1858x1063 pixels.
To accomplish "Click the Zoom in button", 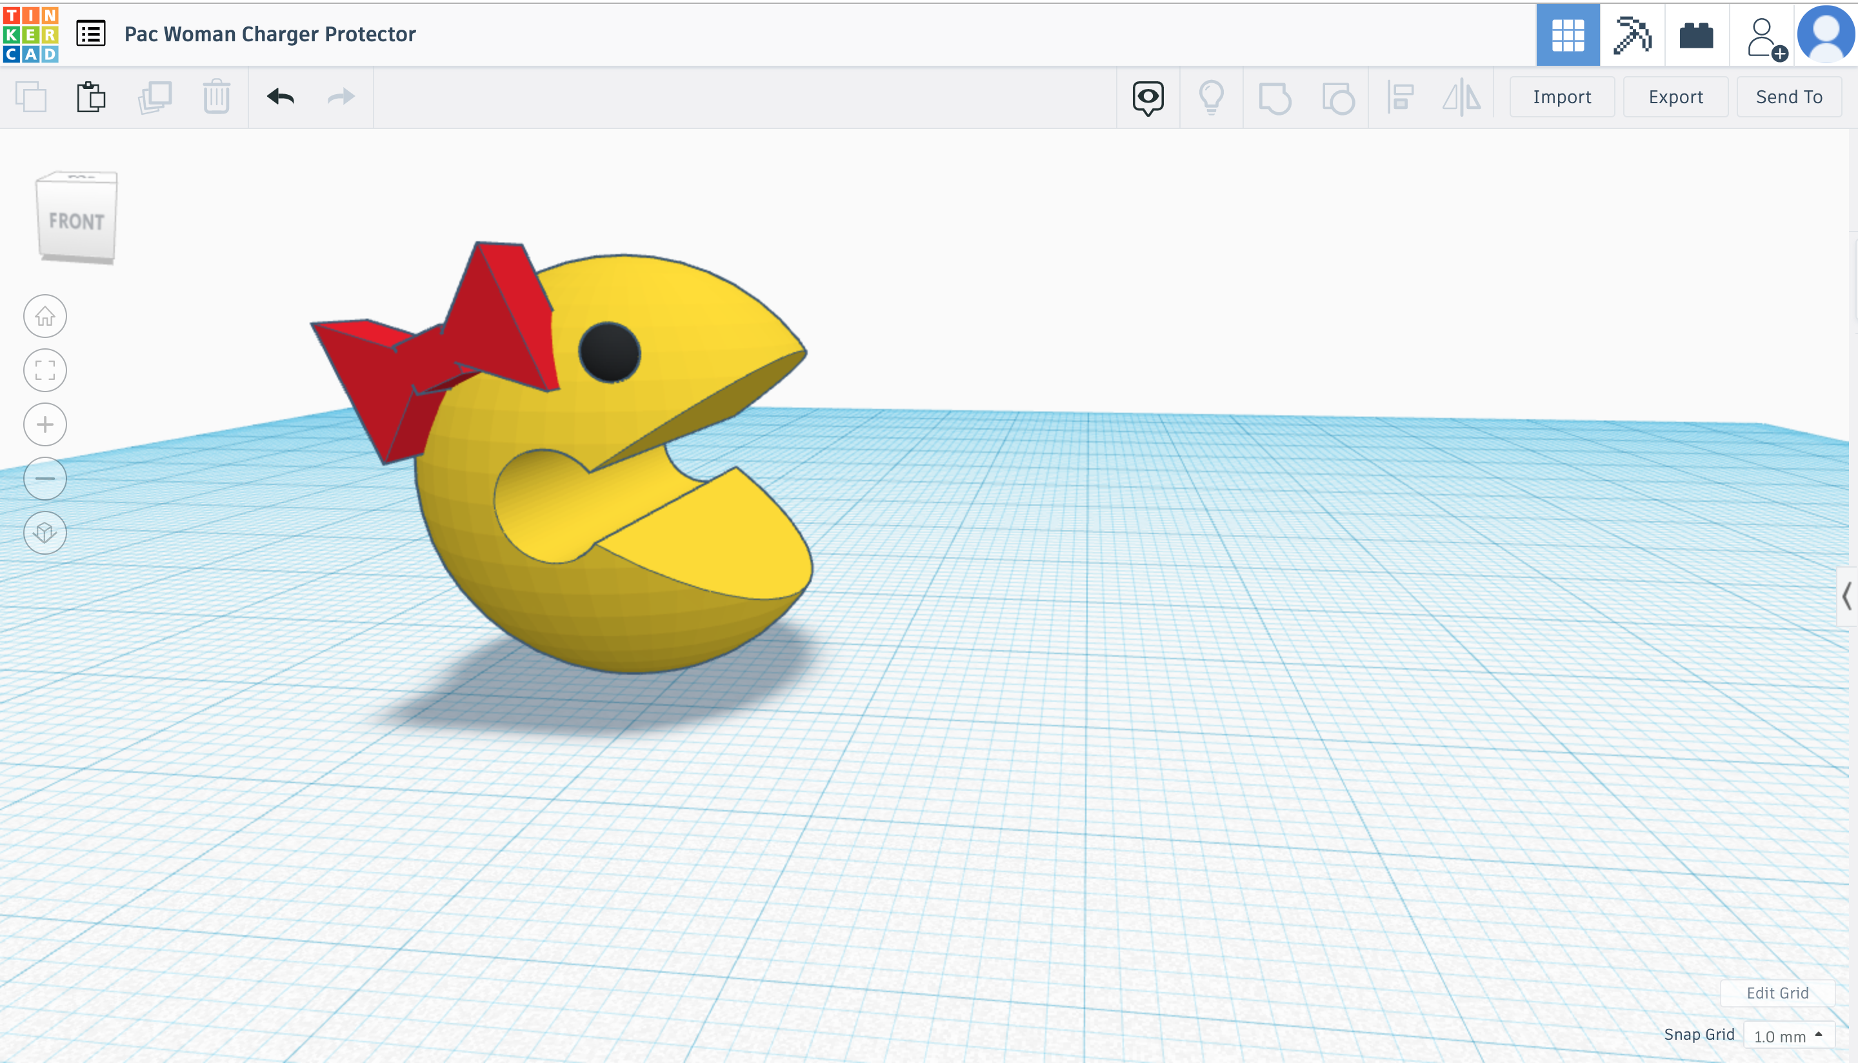I will (x=45, y=424).
